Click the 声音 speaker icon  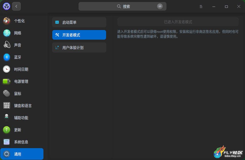7,45
